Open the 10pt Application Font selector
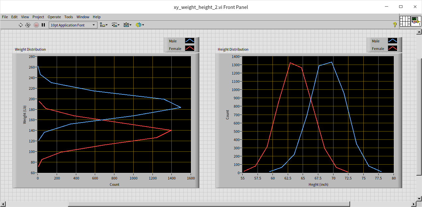The image size is (422, 207). [73, 25]
